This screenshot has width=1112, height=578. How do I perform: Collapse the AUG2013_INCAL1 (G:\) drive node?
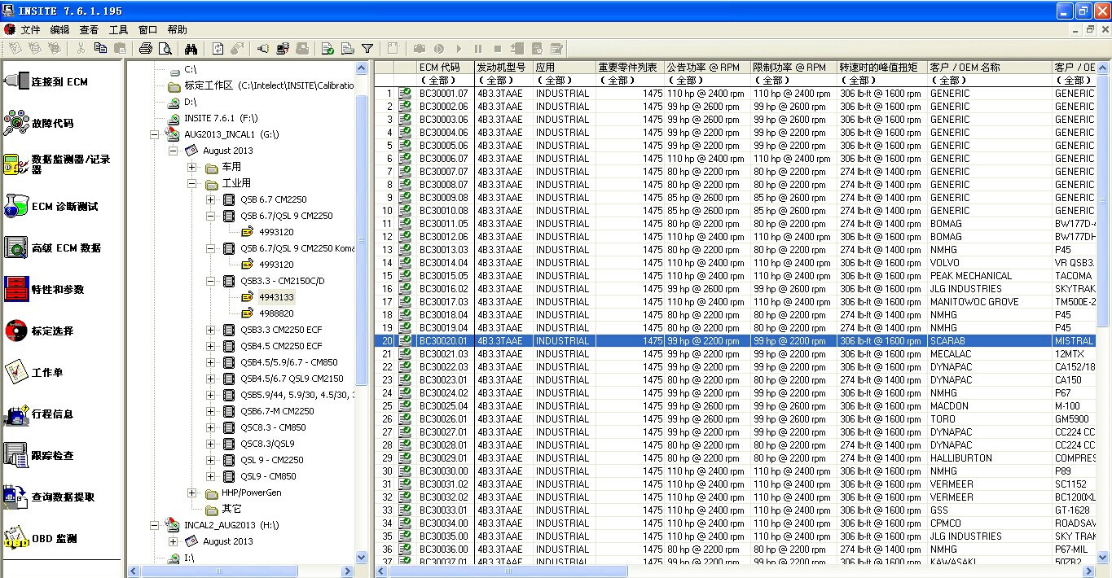click(156, 134)
